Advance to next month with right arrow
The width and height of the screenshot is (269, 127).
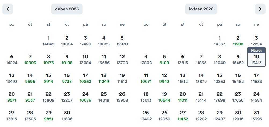[x=260, y=9]
